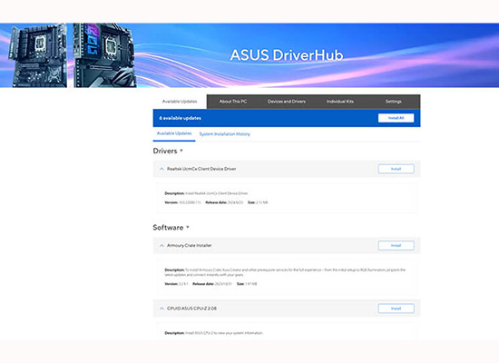Click the Armoury Crate description text
The height and width of the screenshot is (363, 499).
[285, 272]
